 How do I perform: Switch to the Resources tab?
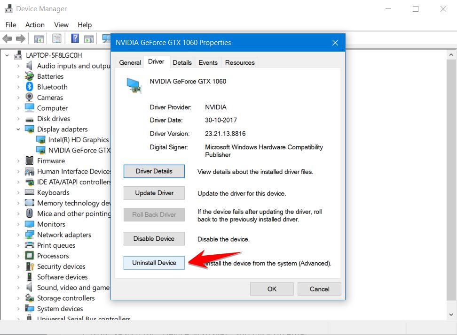(x=240, y=62)
